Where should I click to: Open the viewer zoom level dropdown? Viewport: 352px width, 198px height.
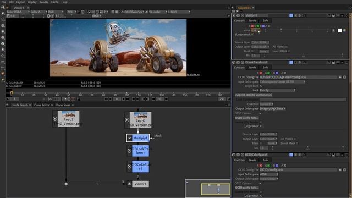[71, 12]
